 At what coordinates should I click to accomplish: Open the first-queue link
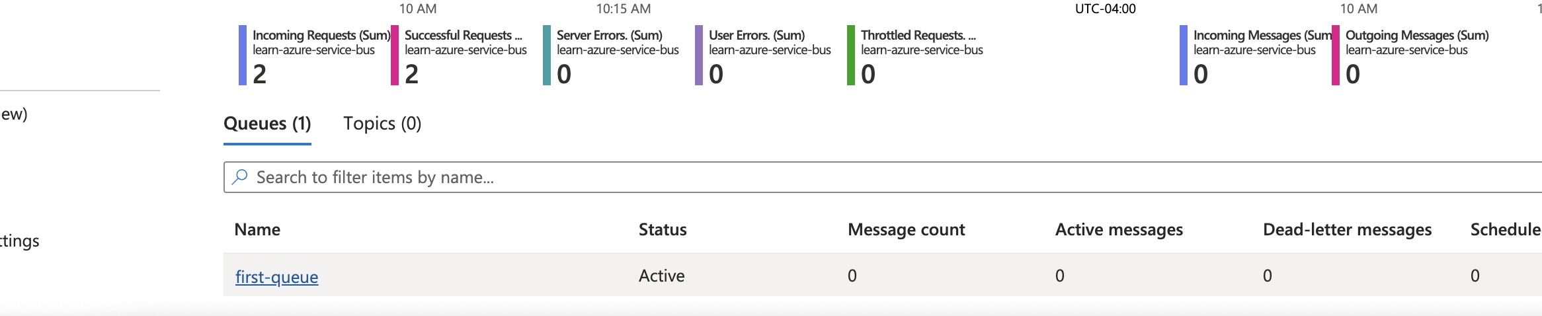pos(276,276)
